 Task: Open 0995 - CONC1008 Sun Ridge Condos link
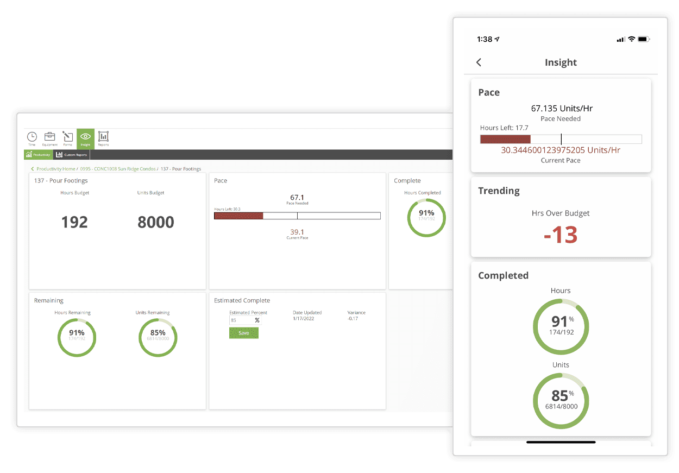coord(117,169)
